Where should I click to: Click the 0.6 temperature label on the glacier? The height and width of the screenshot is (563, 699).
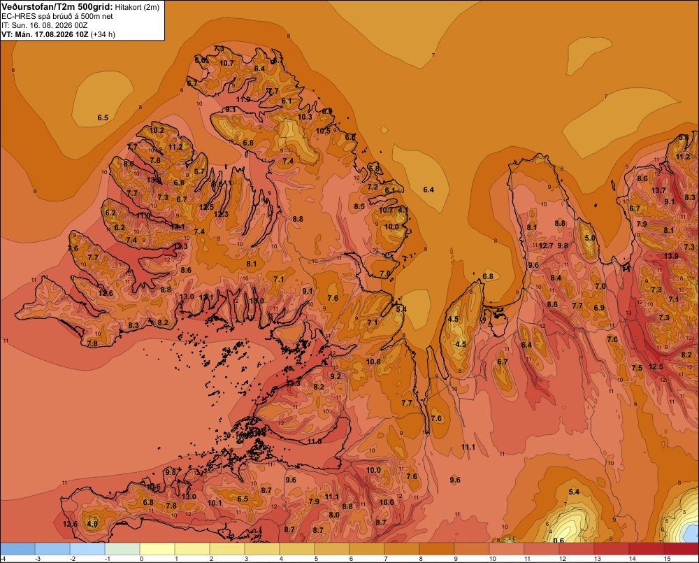coord(558,541)
